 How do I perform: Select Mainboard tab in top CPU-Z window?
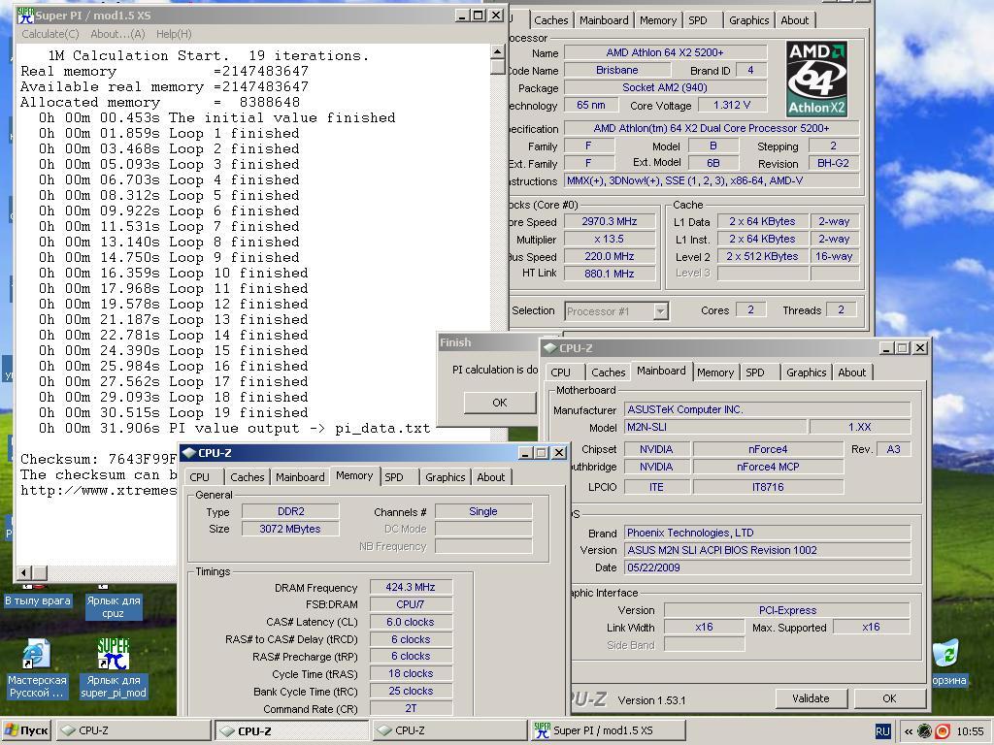(604, 20)
